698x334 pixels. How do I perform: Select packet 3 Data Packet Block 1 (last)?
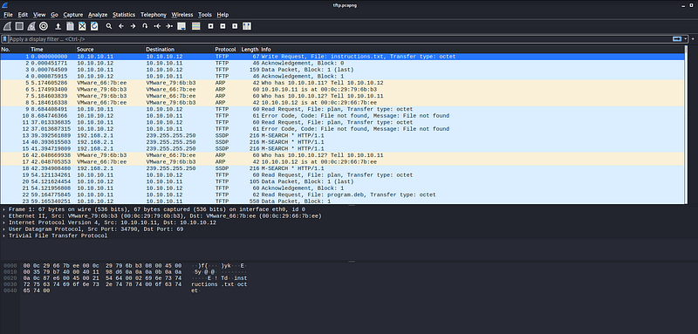pos(342,70)
